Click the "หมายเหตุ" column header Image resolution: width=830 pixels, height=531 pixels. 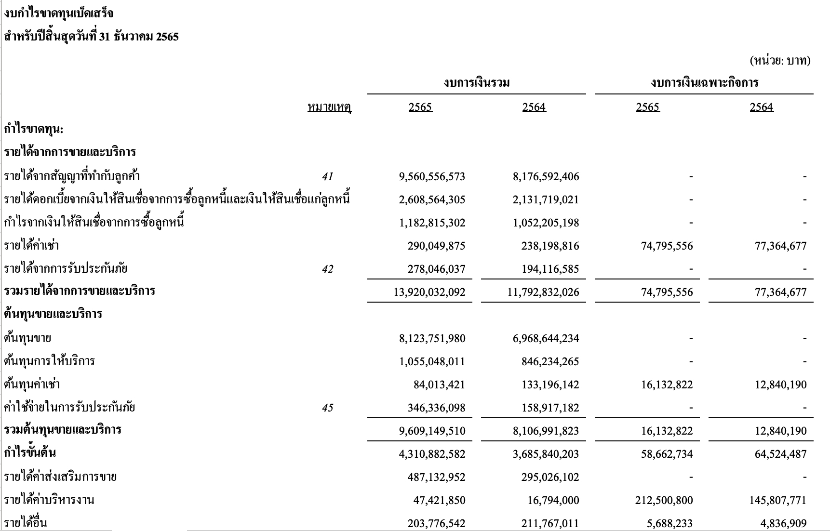[330, 107]
